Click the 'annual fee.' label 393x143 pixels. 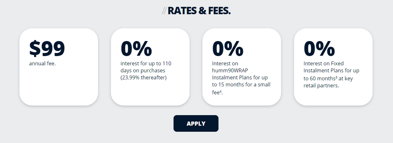pos(42,63)
